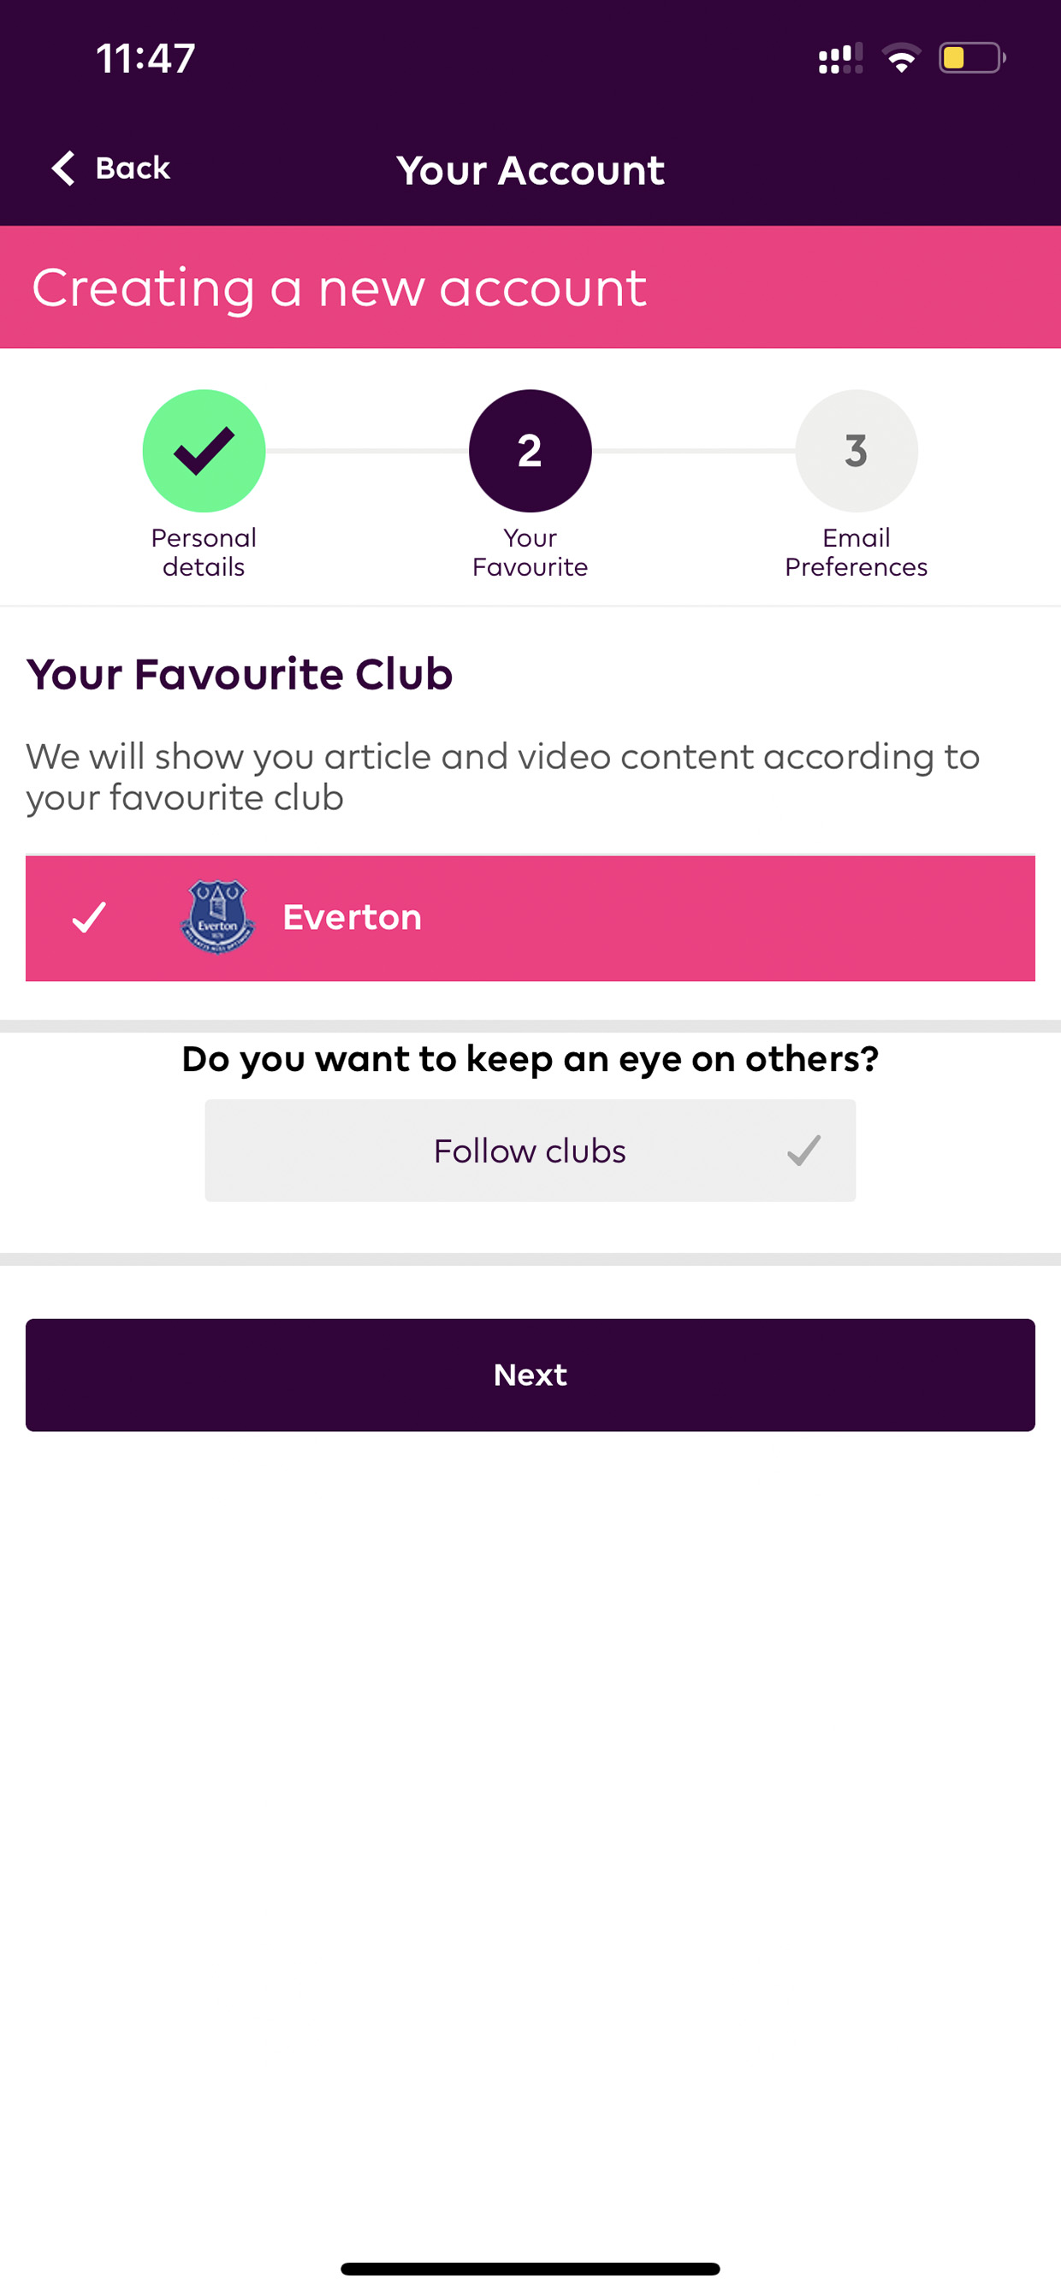Select the step 2 circle icon
Screen dimensions: 1061x2296
[530, 451]
